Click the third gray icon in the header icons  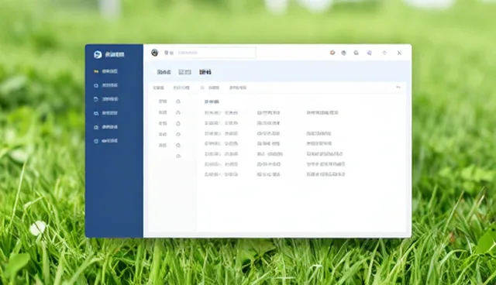pos(356,53)
